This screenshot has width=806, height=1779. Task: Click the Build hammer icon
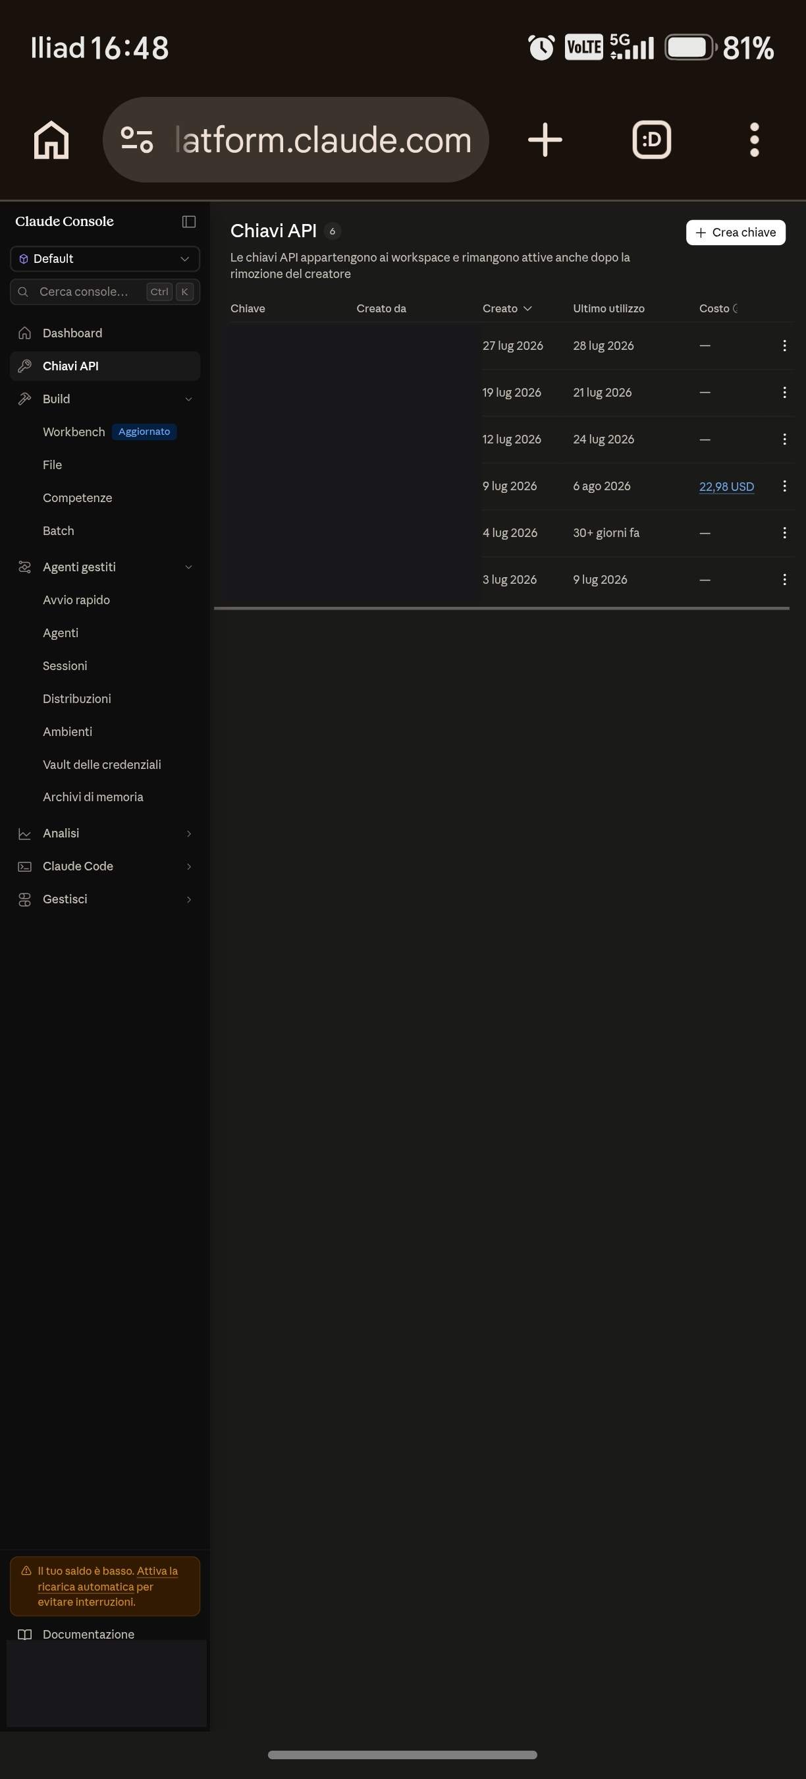25,399
